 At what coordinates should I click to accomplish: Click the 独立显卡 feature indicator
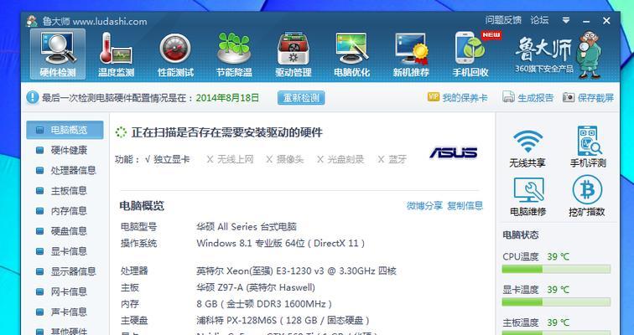(x=168, y=159)
